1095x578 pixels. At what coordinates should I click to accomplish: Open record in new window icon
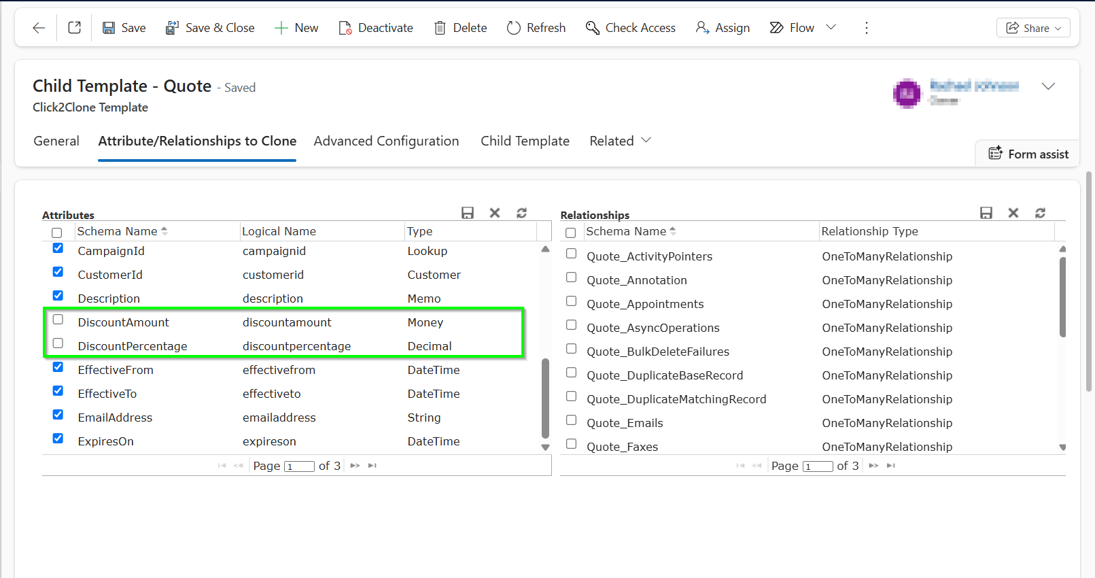75,28
